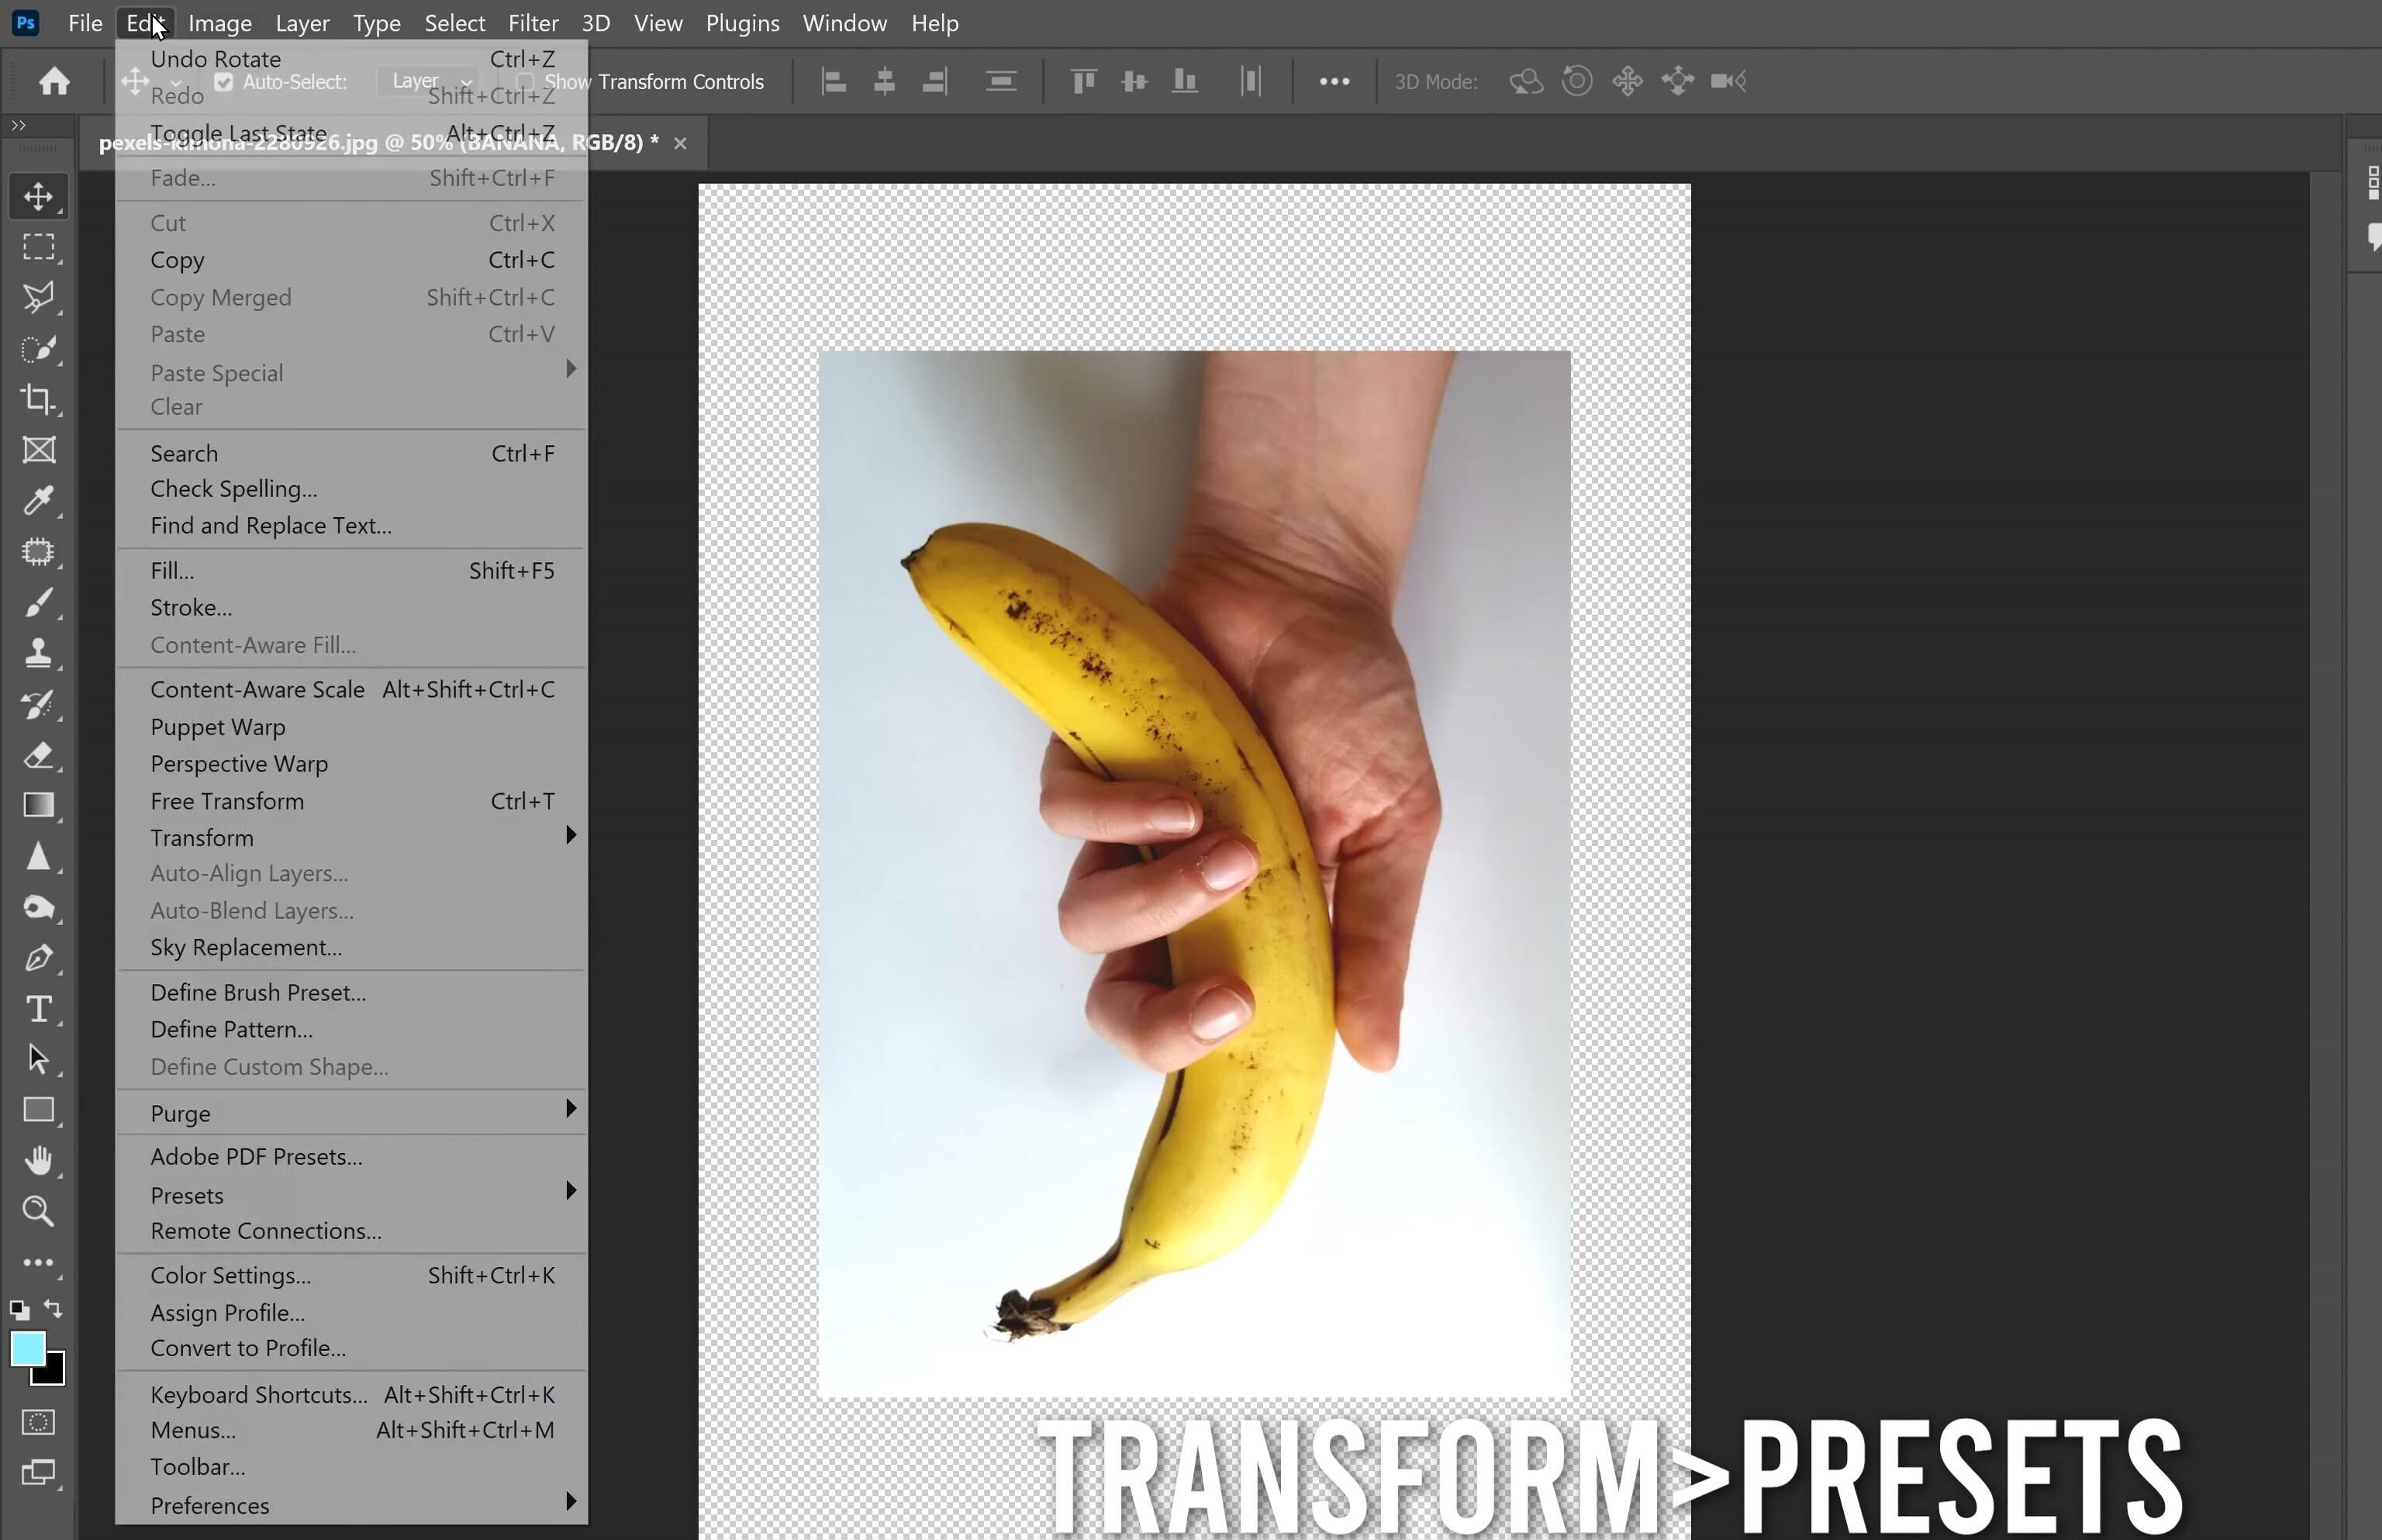Select the Move tool in toolbar
2382x1540 pixels.
tap(38, 196)
